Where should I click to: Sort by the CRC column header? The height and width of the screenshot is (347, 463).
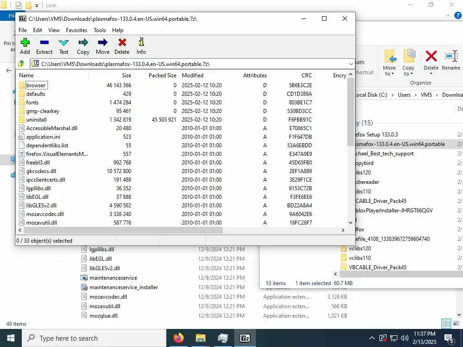point(292,75)
